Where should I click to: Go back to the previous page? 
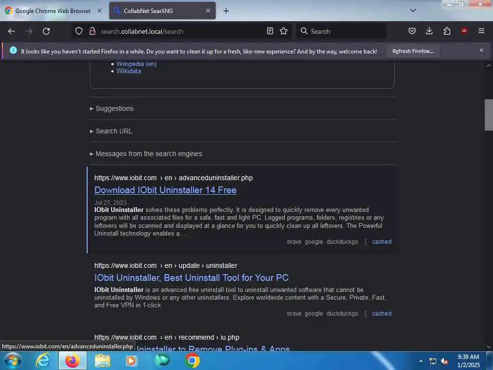point(12,31)
